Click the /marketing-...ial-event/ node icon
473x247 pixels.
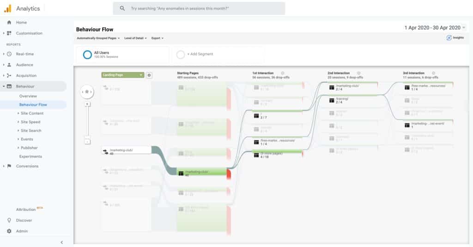click(407, 125)
